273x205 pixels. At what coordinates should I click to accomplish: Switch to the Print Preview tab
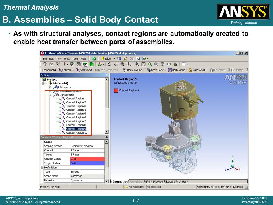coord(155,181)
